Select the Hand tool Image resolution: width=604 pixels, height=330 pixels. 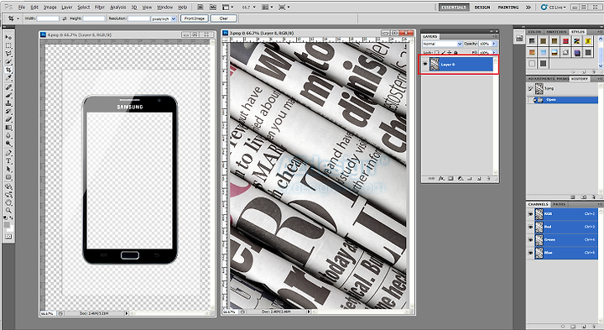click(x=8, y=202)
